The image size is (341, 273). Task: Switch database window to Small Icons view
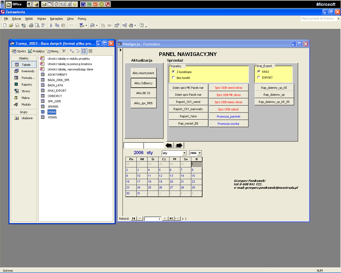tap(78, 51)
